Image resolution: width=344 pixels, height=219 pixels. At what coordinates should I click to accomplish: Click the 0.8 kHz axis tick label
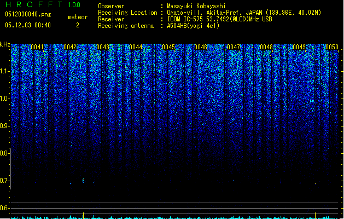point(4,153)
